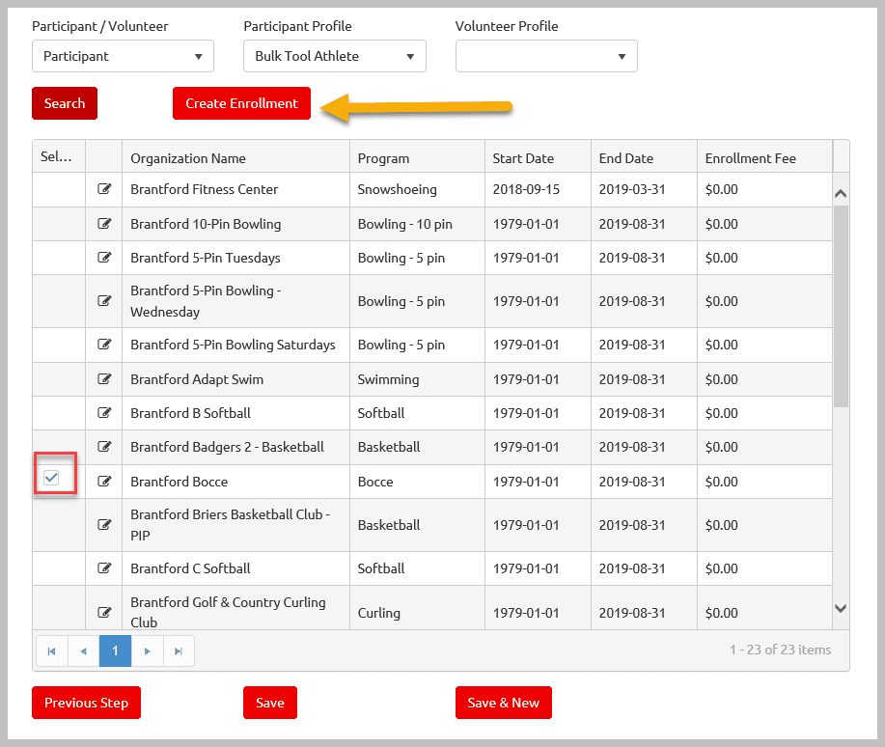Sort by Organization Name column header
The height and width of the screenshot is (747, 885).
click(x=235, y=156)
